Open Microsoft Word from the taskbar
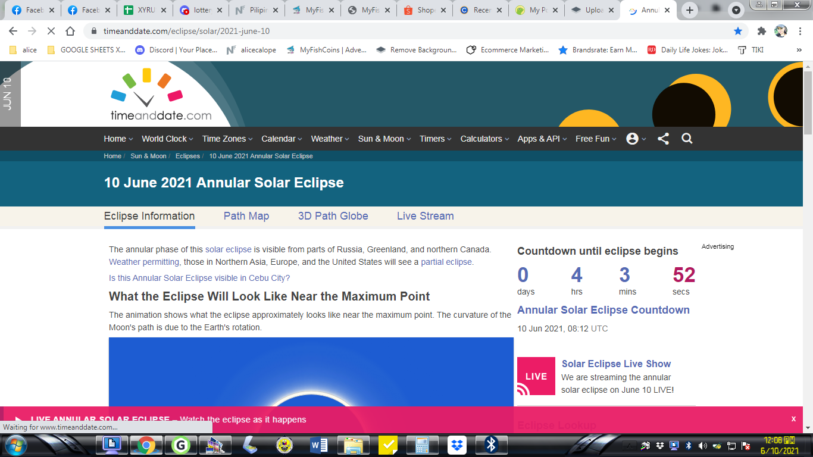 click(x=318, y=445)
